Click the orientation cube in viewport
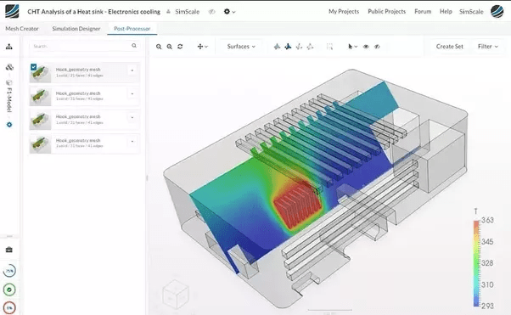The image size is (511, 315). click(176, 294)
